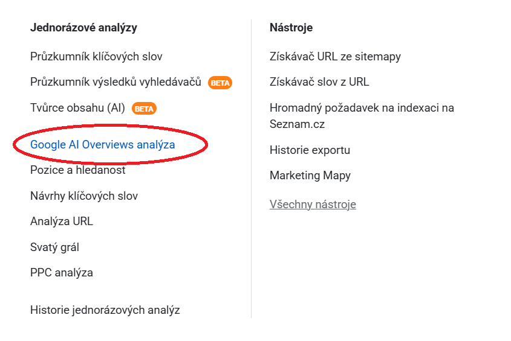The width and height of the screenshot is (511, 341).
Task: Open Marketing Mapy
Action: [310, 176]
